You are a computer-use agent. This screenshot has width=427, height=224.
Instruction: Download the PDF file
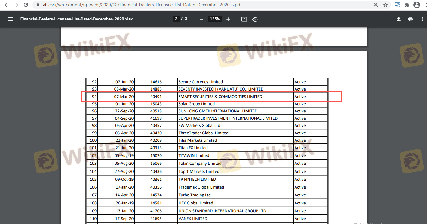click(x=399, y=19)
